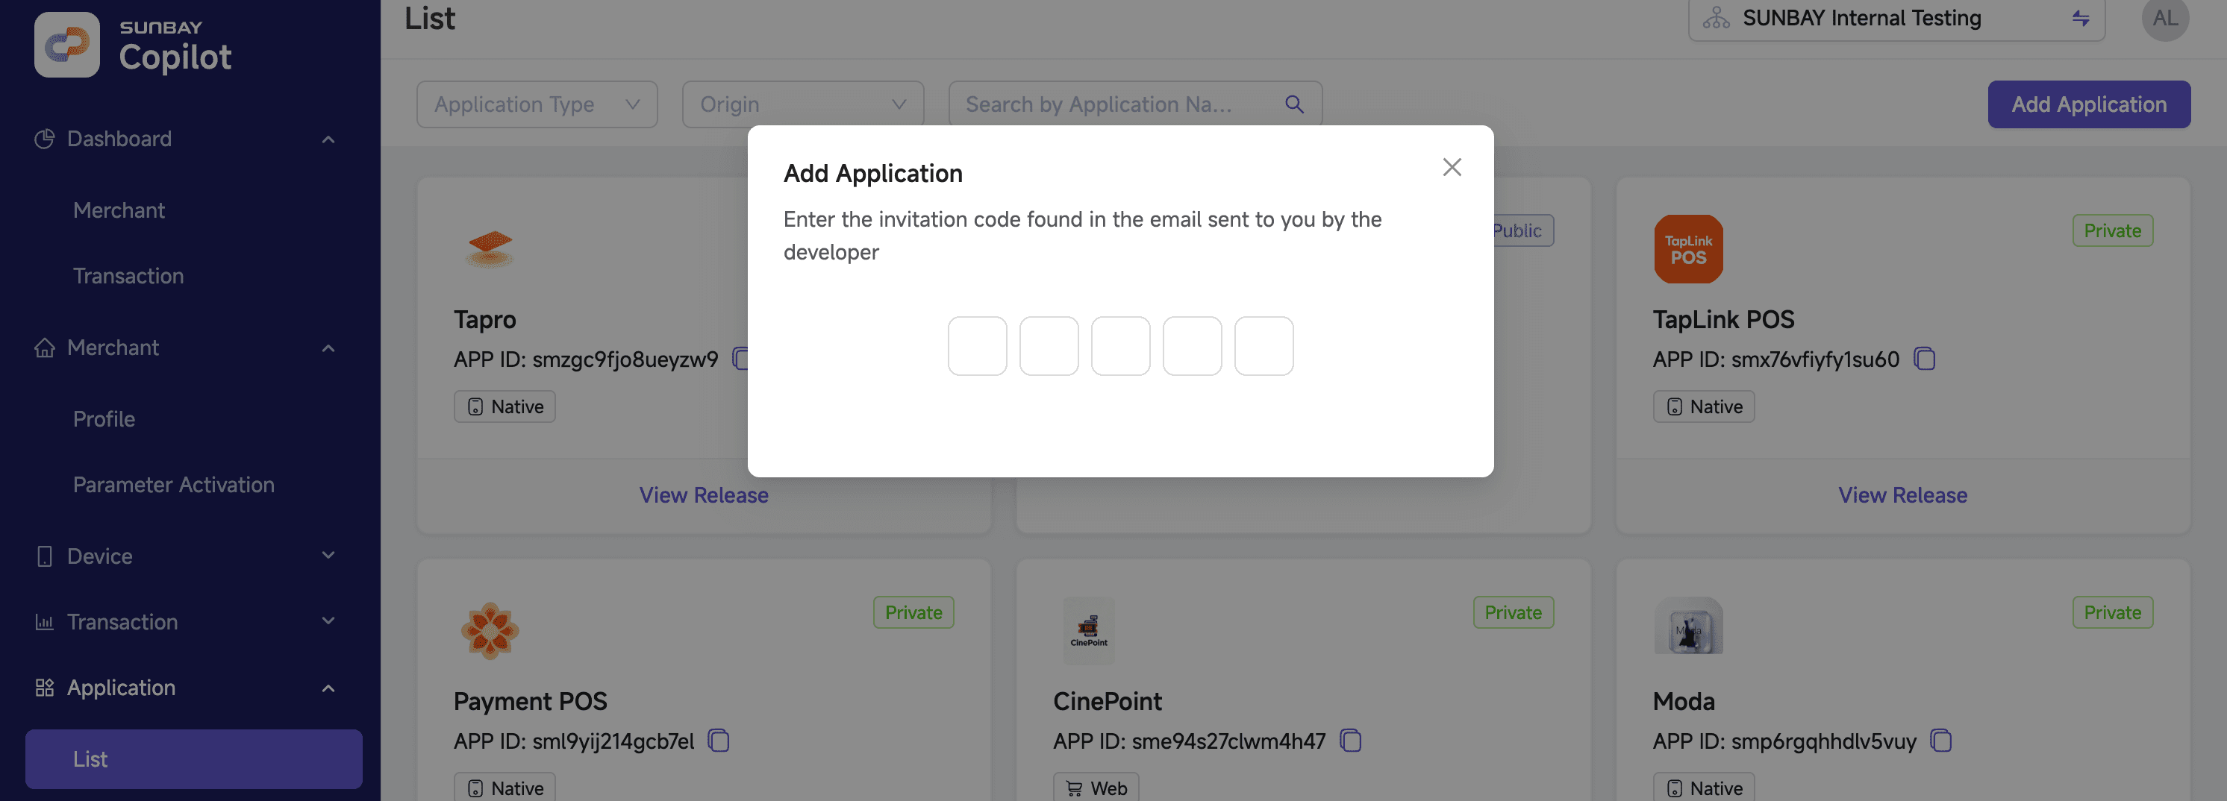Screen dimensions: 2227x801
Task: Click the Device phone icon
Action: 44,556
